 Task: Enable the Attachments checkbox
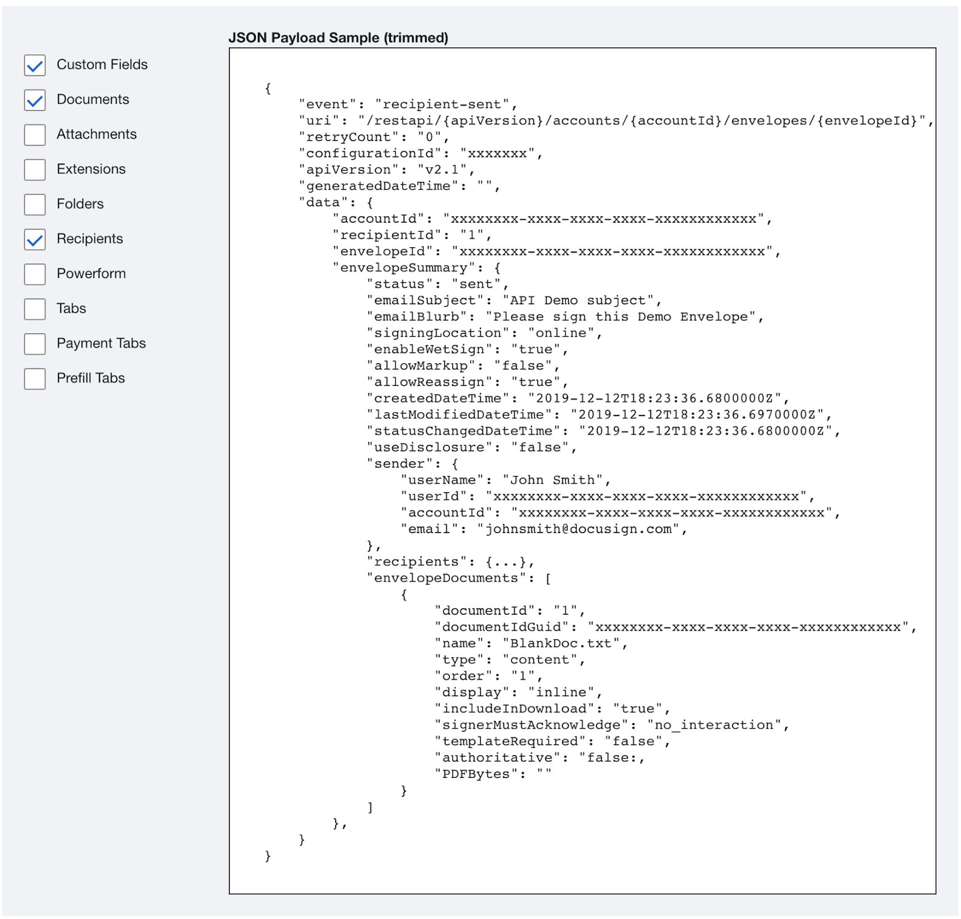34,135
